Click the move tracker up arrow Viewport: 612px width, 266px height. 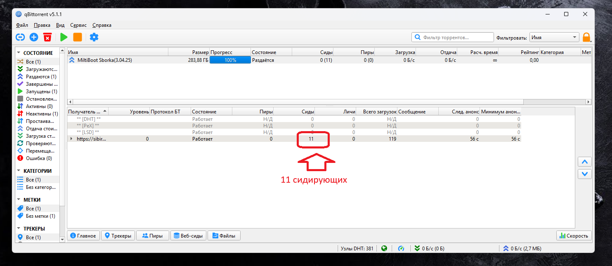[584, 162]
